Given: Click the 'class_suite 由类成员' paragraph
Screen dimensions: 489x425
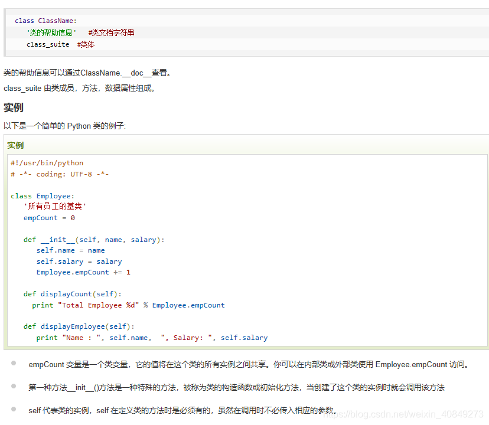Looking at the screenshot, I should [x=80, y=88].
